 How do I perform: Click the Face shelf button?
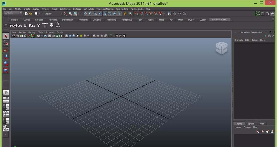tap(19, 26)
